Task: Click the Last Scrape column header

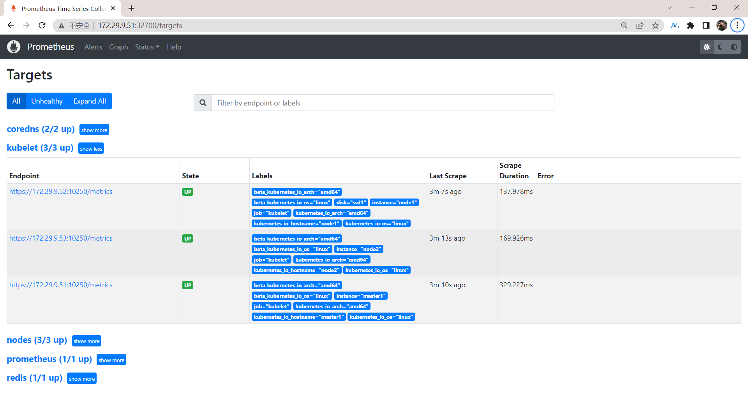Action: click(x=448, y=176)
